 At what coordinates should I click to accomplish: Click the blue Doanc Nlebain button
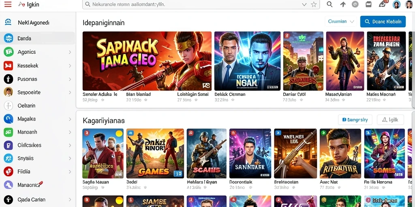[383, 22]
